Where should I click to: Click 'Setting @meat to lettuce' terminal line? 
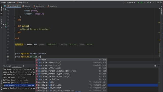[x=15, y=83]
